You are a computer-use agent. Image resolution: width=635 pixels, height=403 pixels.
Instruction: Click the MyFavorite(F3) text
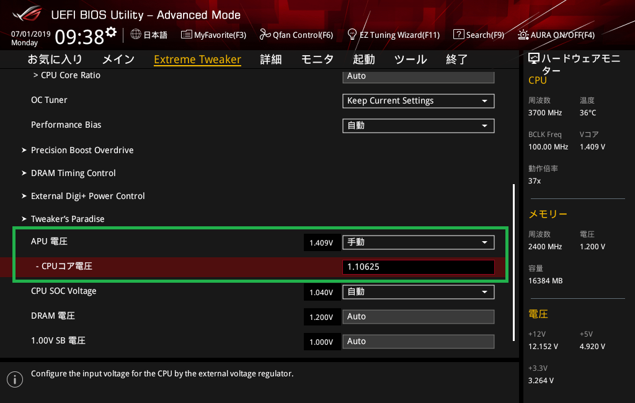tap(220, 35)
